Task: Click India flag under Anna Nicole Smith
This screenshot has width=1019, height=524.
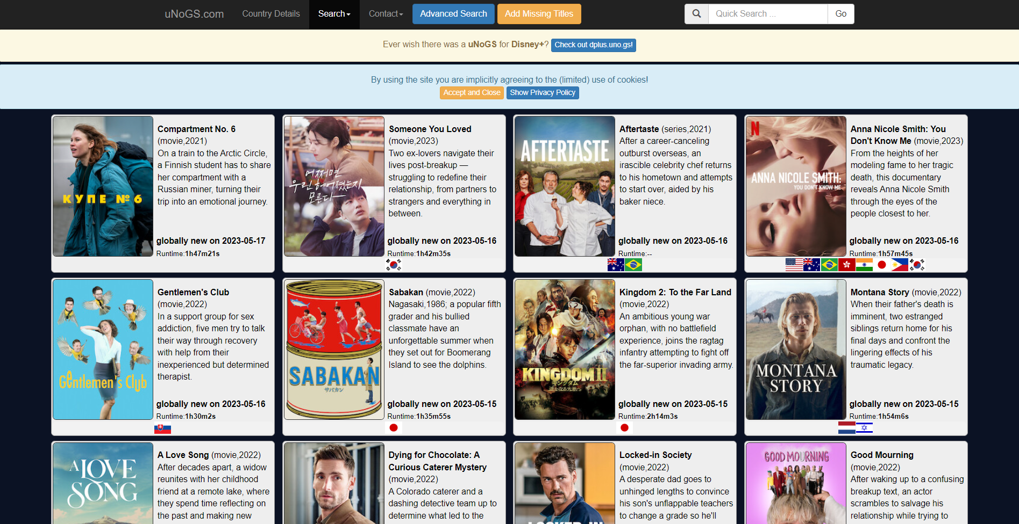Action: (864, 265)
